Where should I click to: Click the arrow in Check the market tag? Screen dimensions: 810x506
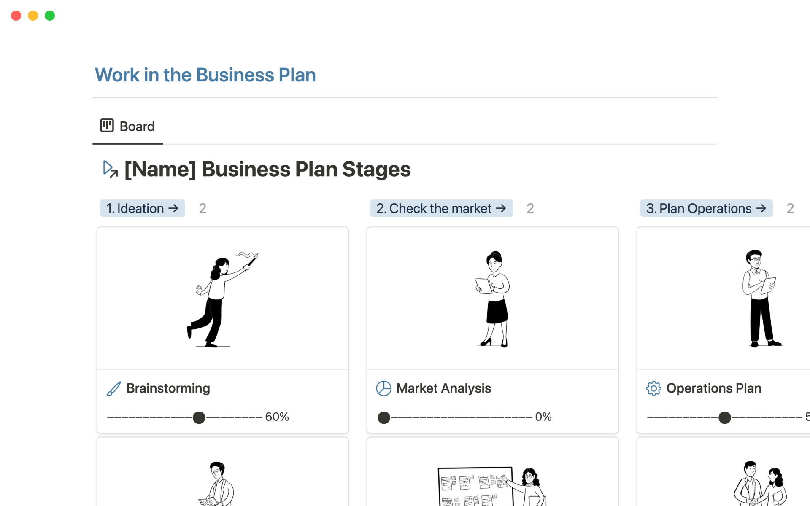point(501,208)
